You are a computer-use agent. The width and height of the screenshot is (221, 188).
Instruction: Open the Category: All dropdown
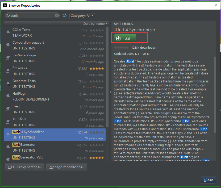(x=82, y=15)
